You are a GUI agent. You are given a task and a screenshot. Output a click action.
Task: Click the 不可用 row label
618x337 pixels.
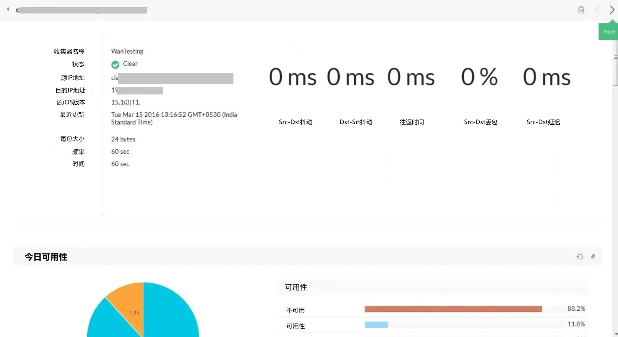[x=296, y=310]
